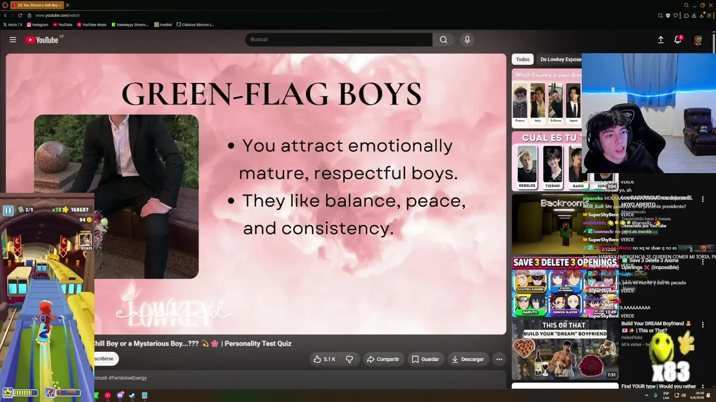The width and height of the screenshot is (716, 402).
Task: Add page to favorites heart icon
Action: pyautogui.click(x=676, y=15)
